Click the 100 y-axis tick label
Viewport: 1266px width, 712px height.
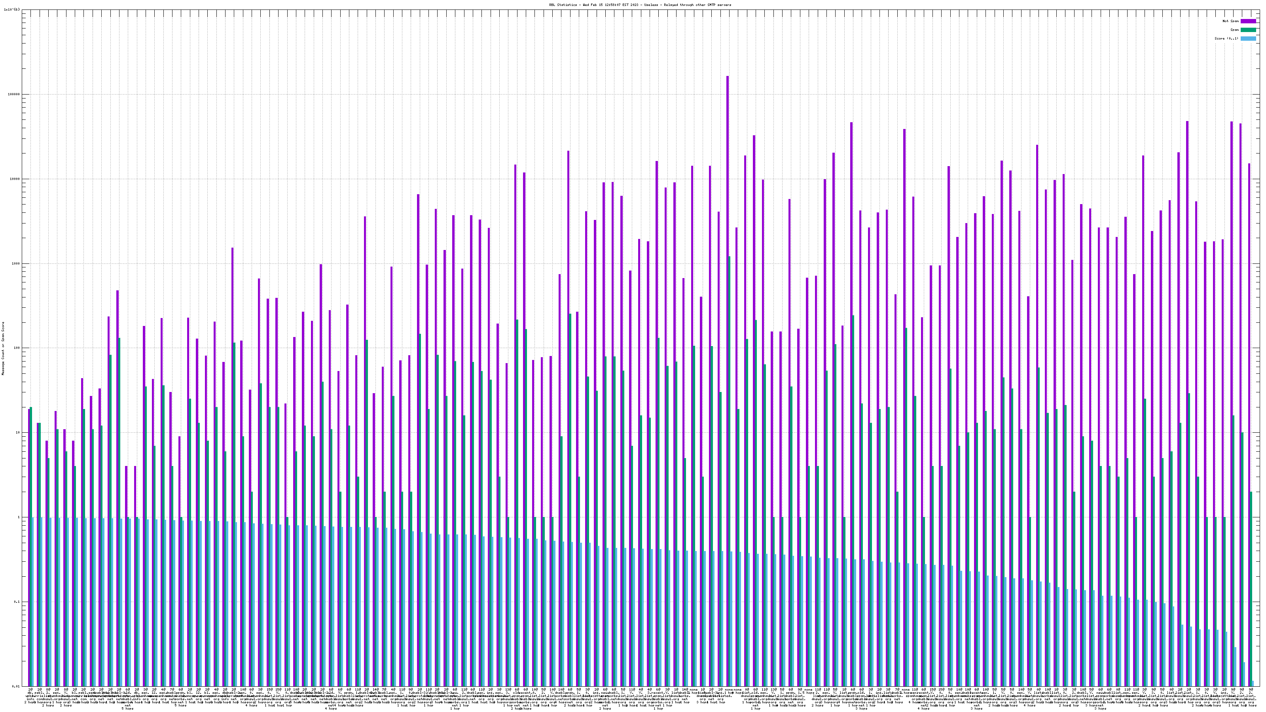pyautogui.click(x=16, y=348)
